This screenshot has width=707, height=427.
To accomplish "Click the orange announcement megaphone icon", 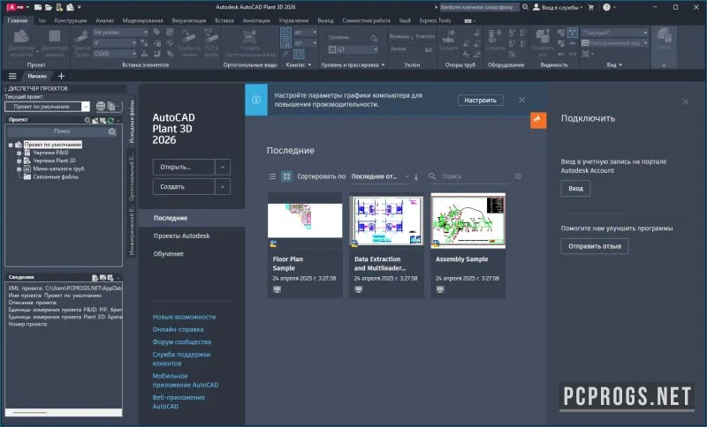I will coord(538,120).
